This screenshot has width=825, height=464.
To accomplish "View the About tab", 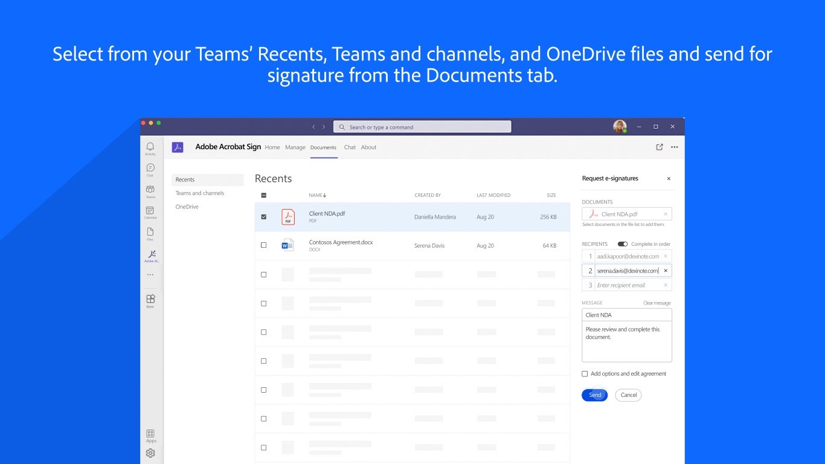I will coord(368,147).
